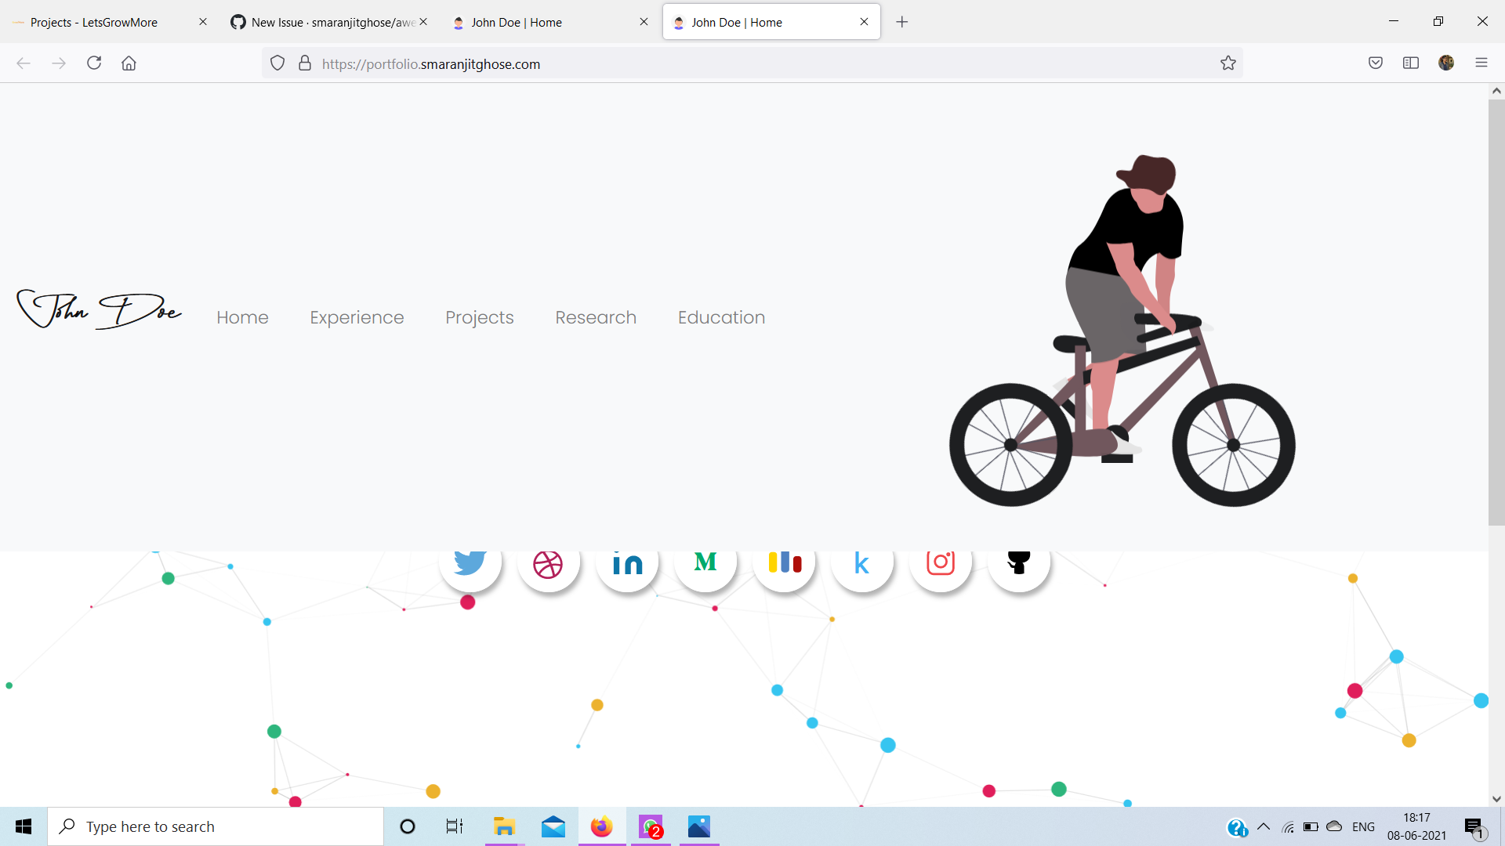
Task: Open the LinkedIn profile icon
Action: tap(627, 561)
